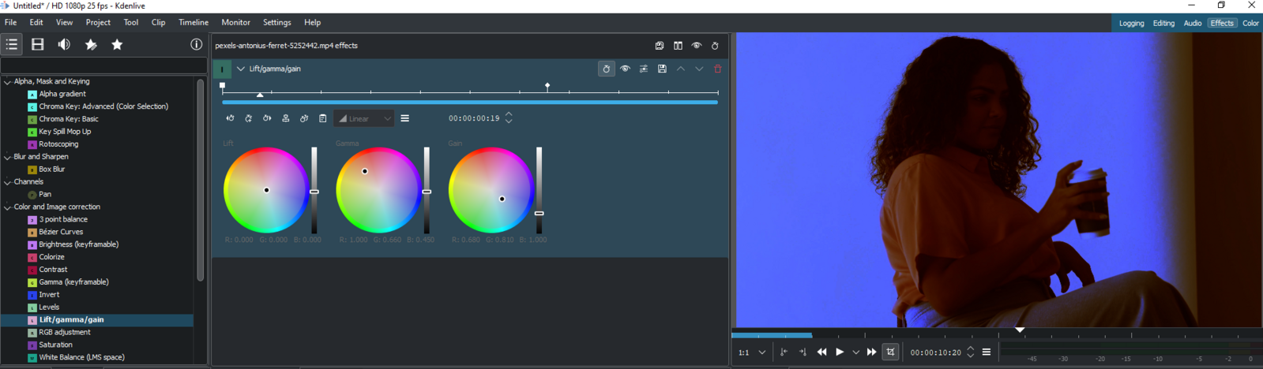
Task: Select the Saturation effect in the list
Action: (55, 345)
